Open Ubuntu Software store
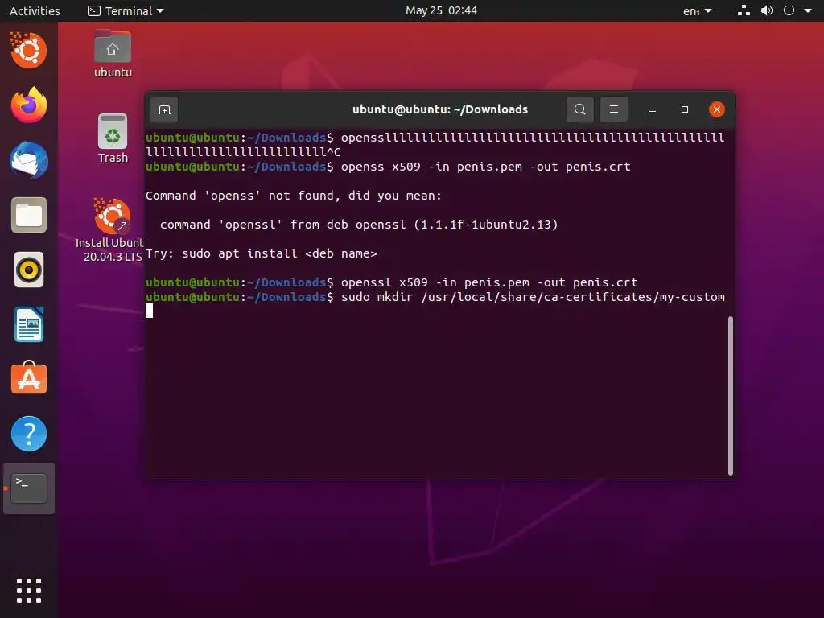The height and width of the screenshot is (618, 824). [29, 378]
